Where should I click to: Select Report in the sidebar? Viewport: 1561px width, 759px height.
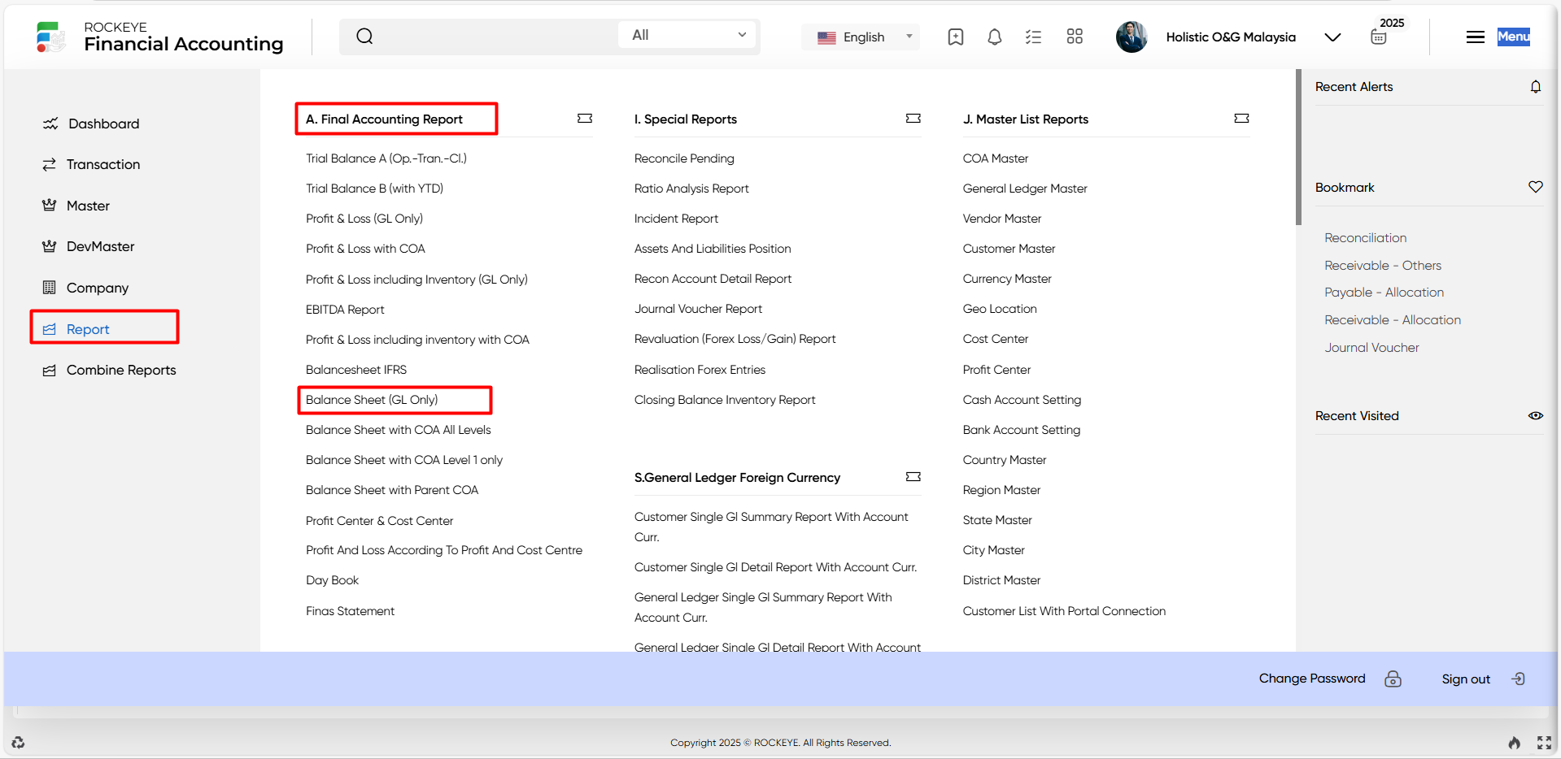point(88,329)
